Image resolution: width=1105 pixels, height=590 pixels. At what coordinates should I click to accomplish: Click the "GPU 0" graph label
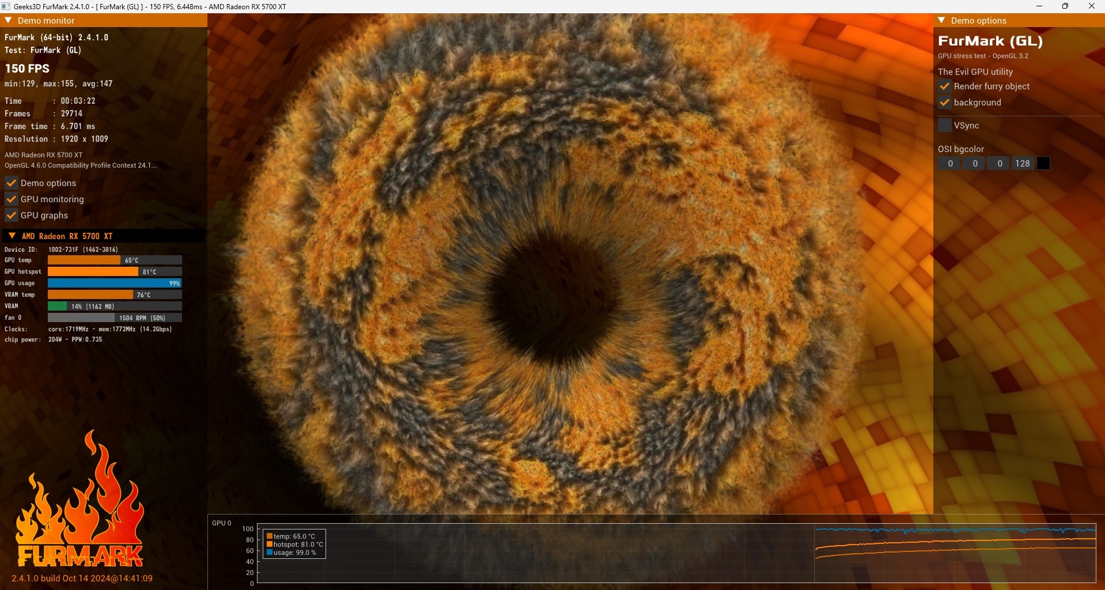point(222,523)
